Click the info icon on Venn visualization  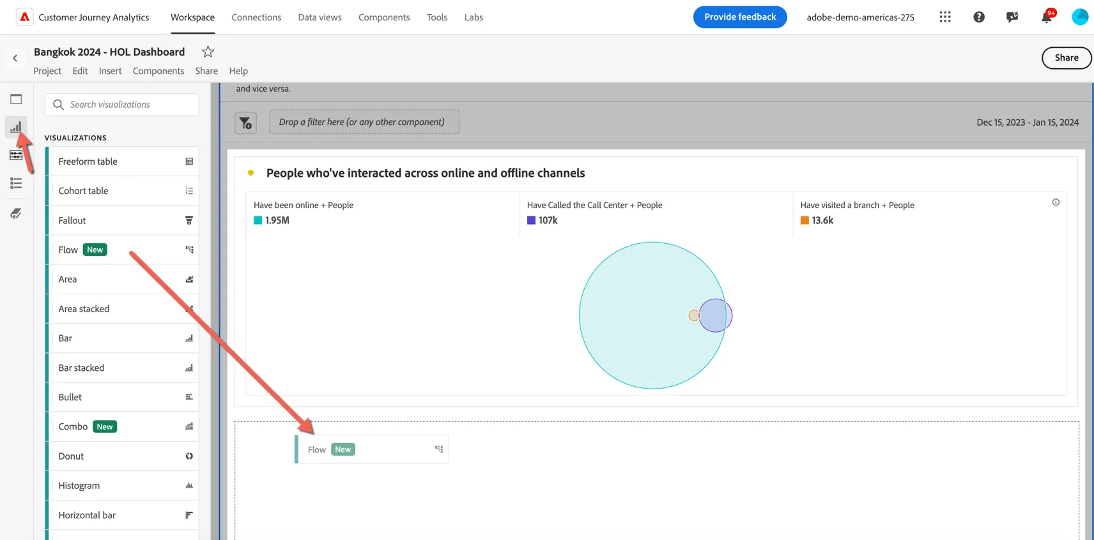pyautogui.click(x=1056, y=202)
